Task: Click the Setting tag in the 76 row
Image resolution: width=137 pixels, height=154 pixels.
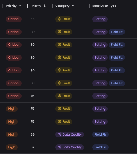Action: click(100, 96)
